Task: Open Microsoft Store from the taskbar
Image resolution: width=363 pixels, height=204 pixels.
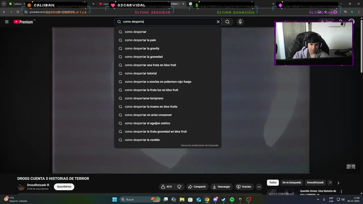Action: [x=190, y=199]
